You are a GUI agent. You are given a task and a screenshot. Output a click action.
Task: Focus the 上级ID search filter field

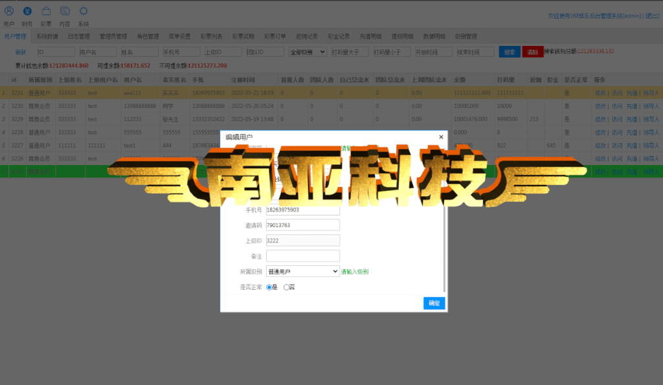(x=223, y=52)
